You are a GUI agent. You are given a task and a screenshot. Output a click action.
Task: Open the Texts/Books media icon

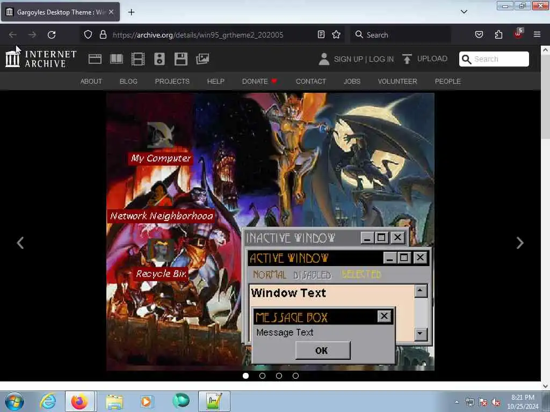[x=117, y=59]
